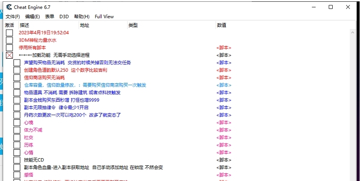Select the 副本无限抽律令 description
The height and width of the screenshot is (181, 361).
coord(56,108)
